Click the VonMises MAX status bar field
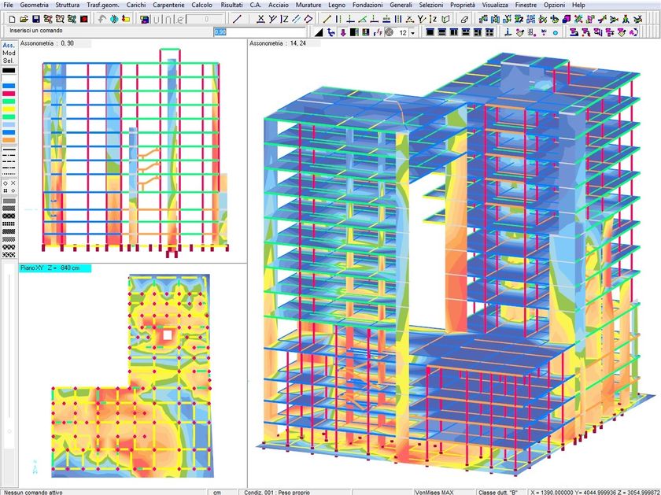 (443, 492)
